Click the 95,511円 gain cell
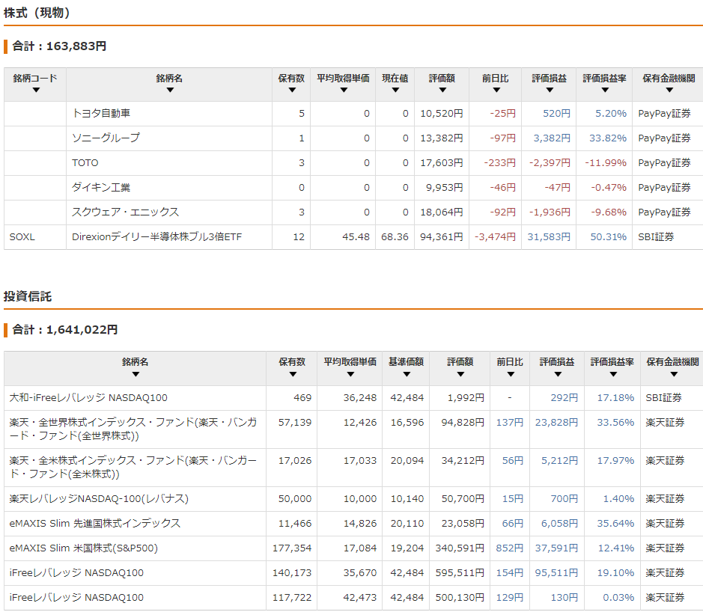This screenshot has height=612, width=703. 556,572
